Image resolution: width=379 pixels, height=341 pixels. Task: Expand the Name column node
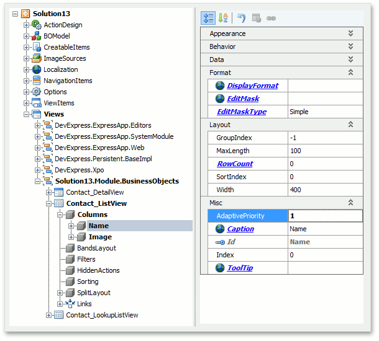point(71,226)
